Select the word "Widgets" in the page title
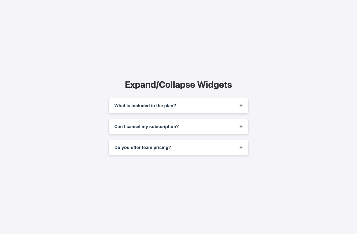This screenshot has width=357, height=234. 214,85
